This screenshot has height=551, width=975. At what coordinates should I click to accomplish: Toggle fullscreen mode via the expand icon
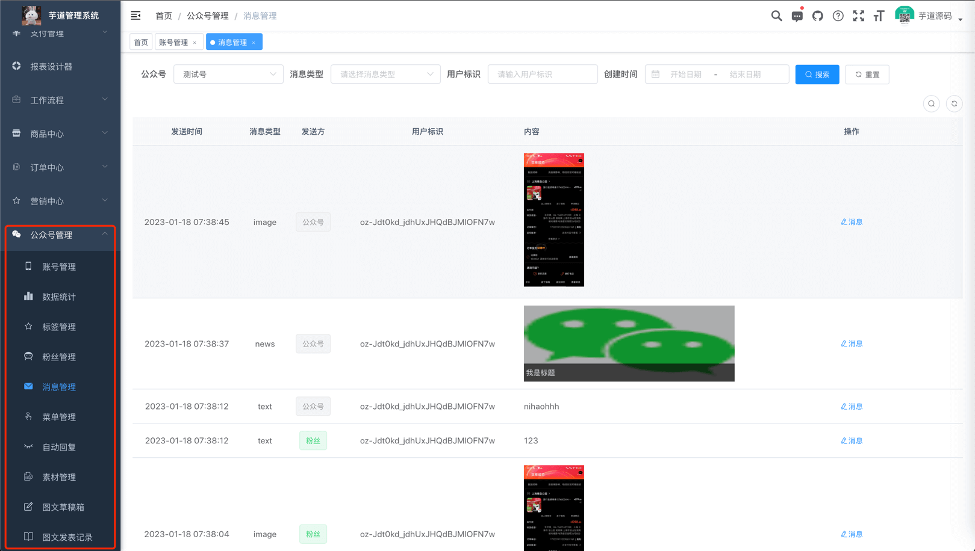tap(858, 16)
